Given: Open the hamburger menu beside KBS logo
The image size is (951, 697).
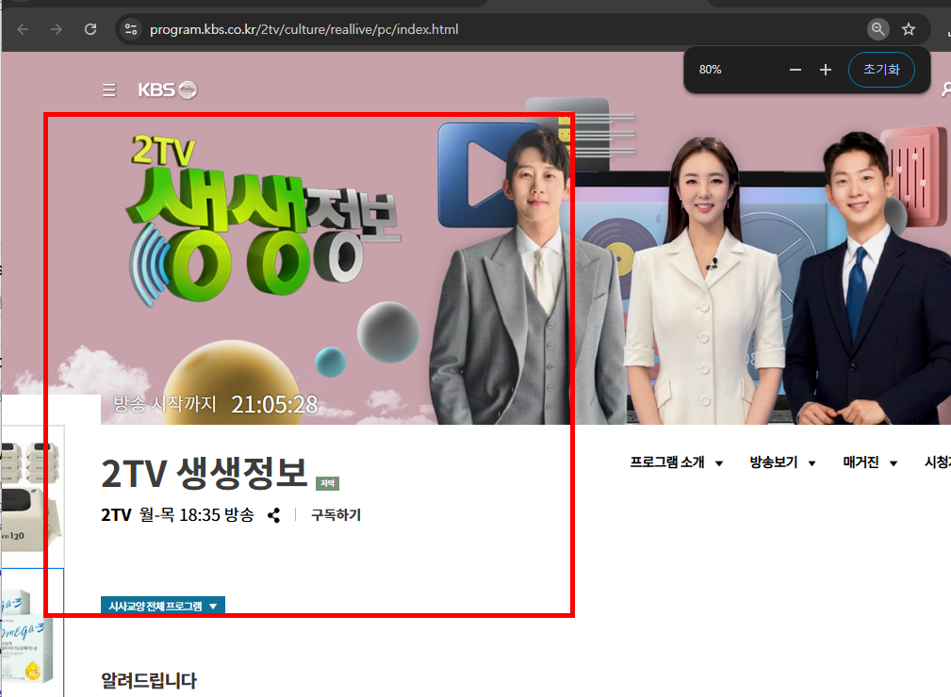Looking at the screenshot, I should pos(108,89).
